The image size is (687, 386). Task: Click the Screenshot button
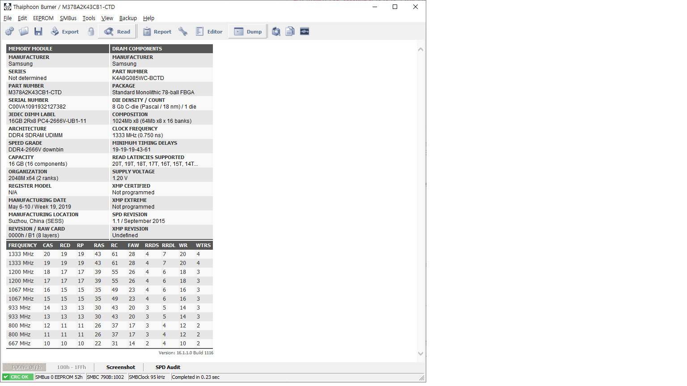121,367
